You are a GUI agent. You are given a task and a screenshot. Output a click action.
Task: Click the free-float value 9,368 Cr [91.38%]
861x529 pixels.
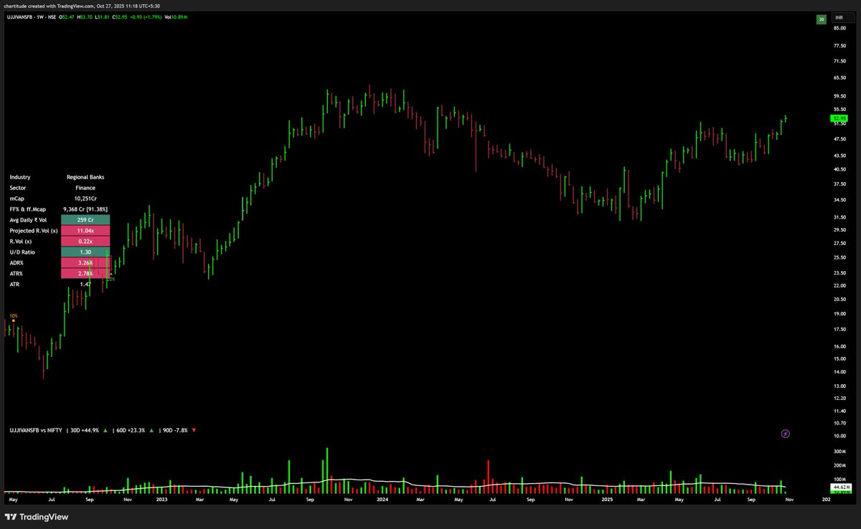tap(85, 208)
